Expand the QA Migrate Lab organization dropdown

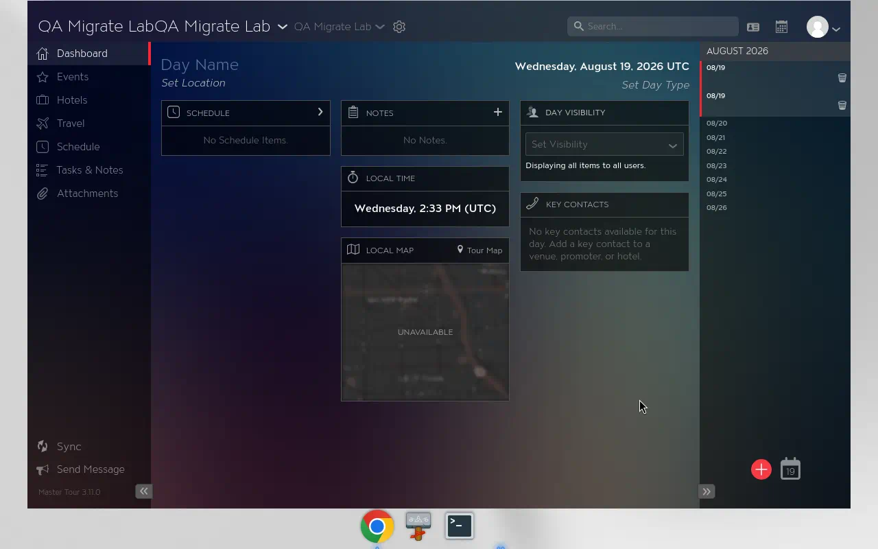pos(282,27)
